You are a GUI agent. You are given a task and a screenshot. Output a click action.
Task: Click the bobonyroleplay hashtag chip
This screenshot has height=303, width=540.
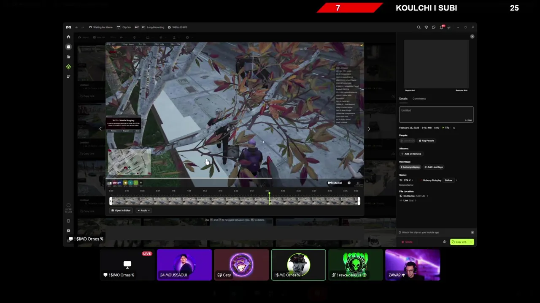pyautogui.click(x=410, y=167)
